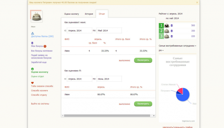Screen dimensions: 224x128
Task: Click the avatar of rank 1 employee
Action: [167, 26]
